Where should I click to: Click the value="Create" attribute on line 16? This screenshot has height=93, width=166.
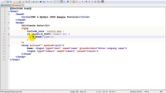[87, 51]
